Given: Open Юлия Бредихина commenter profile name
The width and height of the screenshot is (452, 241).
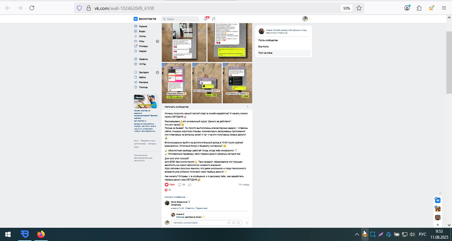Looking at the screenshot, I should point(179,202).
